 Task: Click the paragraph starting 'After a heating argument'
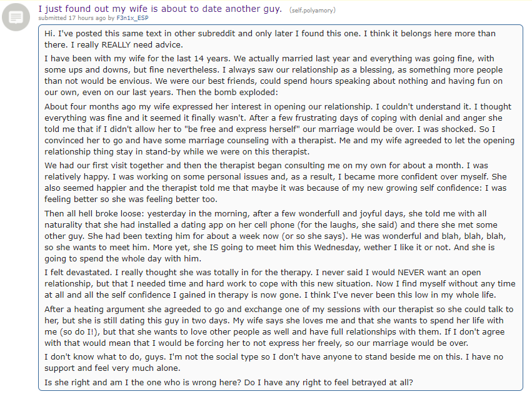point(279,326)
